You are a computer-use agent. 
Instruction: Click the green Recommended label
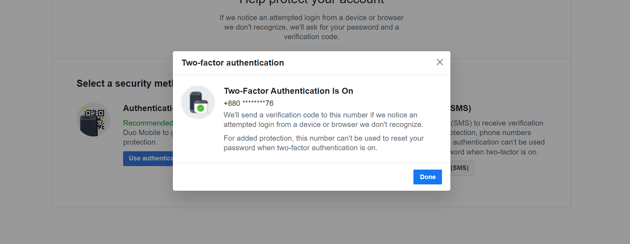(148, 123)
